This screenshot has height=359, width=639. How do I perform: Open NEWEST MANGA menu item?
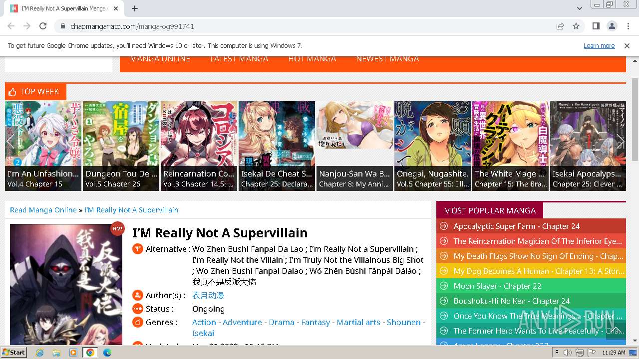(387, 59)
